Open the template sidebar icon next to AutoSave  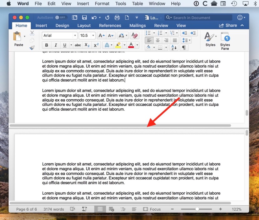74,17
